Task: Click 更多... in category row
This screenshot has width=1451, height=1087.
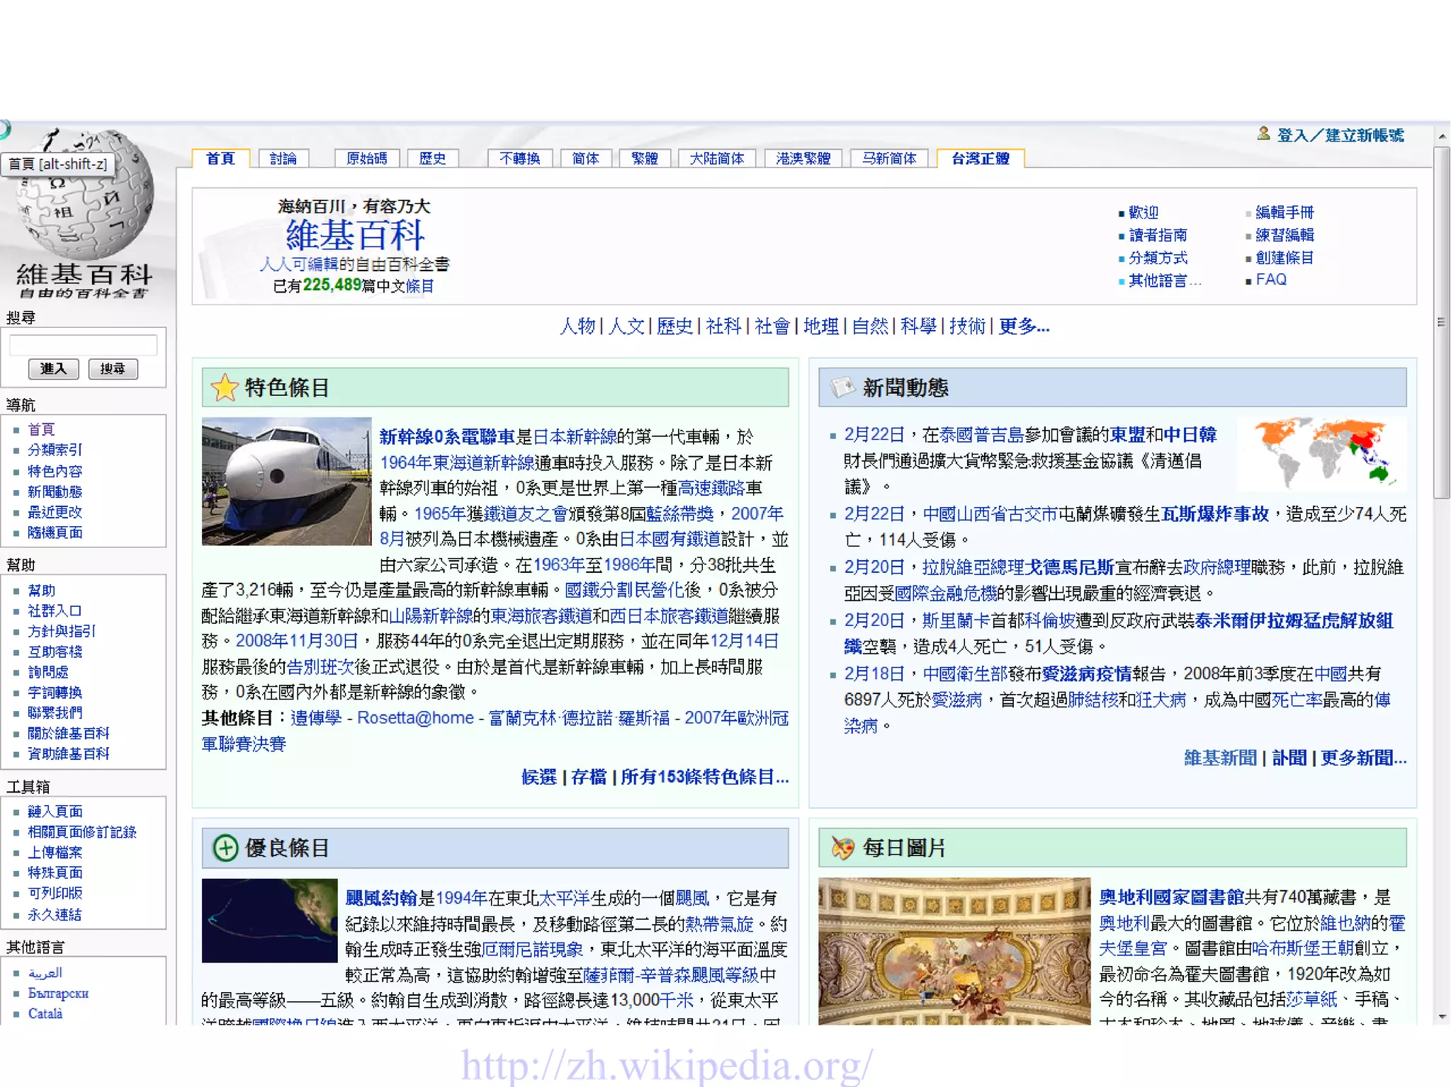Action: 1024,326
